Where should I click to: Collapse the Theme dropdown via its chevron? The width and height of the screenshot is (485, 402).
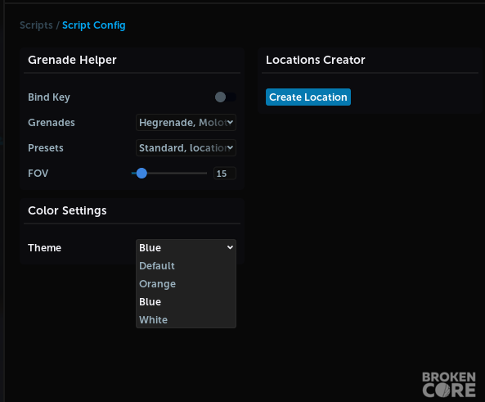(230, 247)
